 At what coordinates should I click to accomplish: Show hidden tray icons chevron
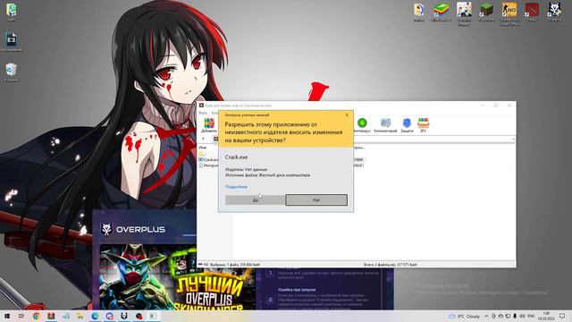pos(486,316)
